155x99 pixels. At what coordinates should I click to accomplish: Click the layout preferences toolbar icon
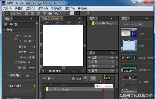tap(88, 13)
